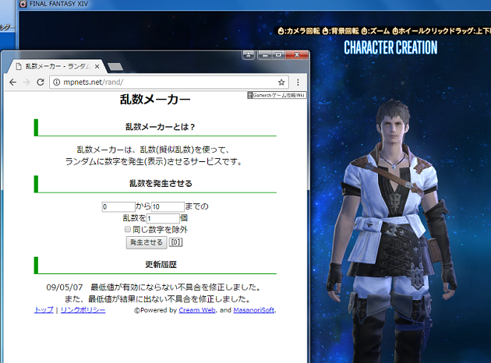Open the トップ link
Viewport: 491px width, 363px height.
(x=44, y=310)
